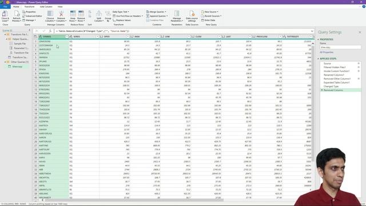The width and height of the screenshot is (366, 206).
Task: Click the Refresh Preview icon
Action: coord(17,14)
